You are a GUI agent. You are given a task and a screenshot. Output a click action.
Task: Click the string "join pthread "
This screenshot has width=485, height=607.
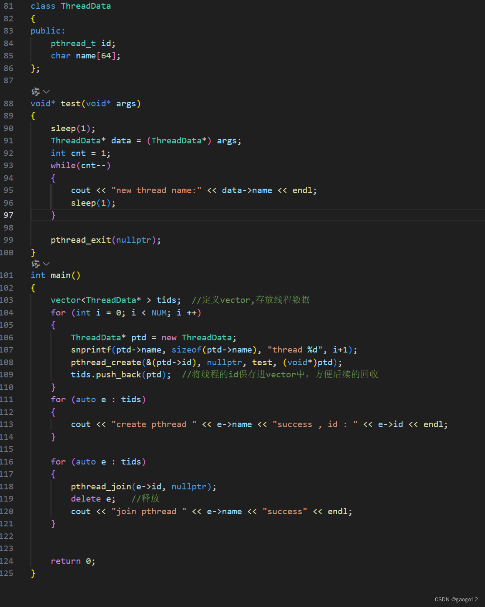[149, 512]
